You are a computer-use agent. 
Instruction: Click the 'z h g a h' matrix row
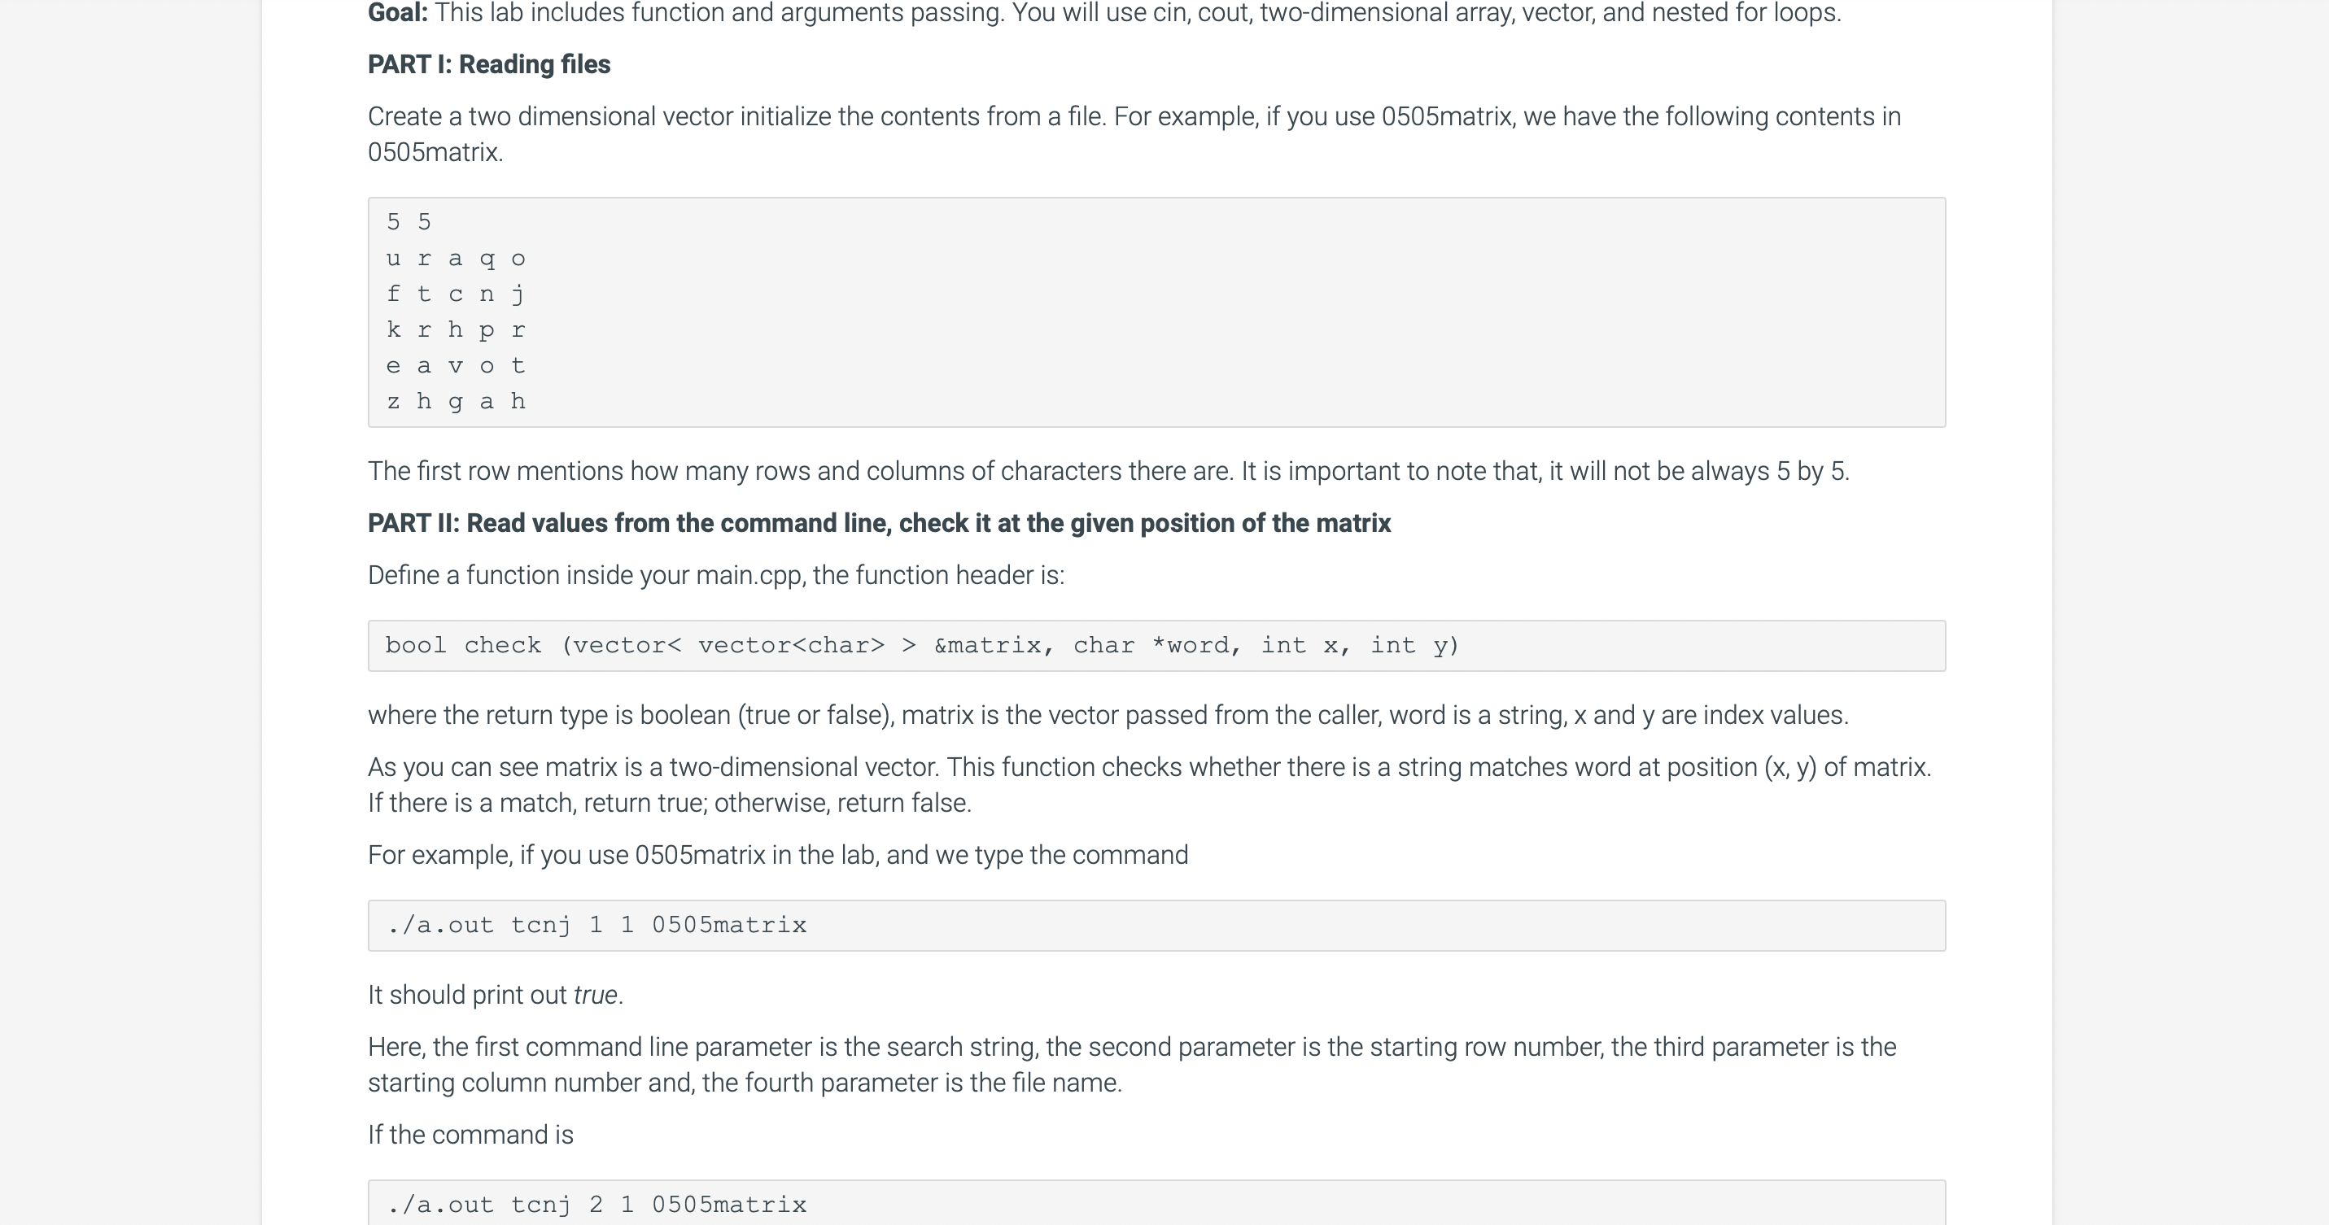(456, 401)
